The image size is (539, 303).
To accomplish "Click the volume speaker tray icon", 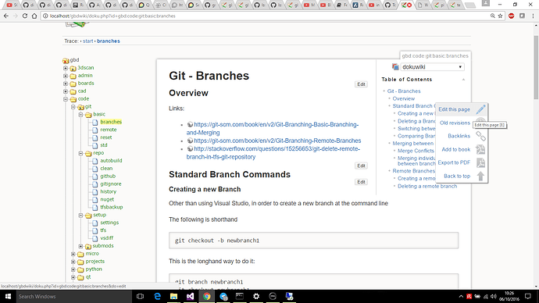I will click(494, 297).
